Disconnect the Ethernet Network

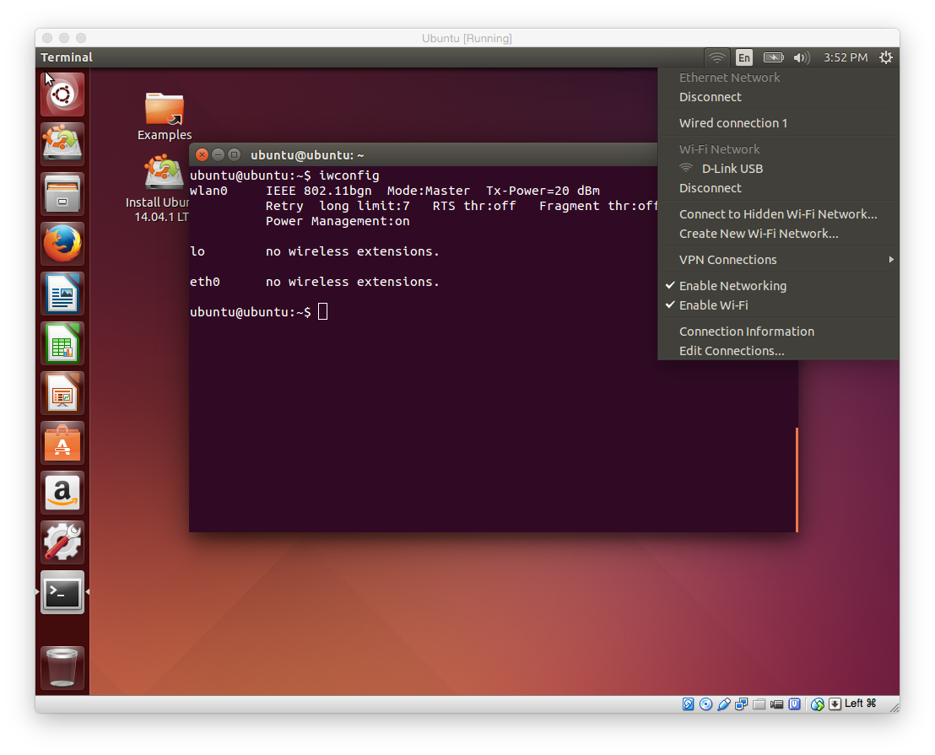pos(779,97)
